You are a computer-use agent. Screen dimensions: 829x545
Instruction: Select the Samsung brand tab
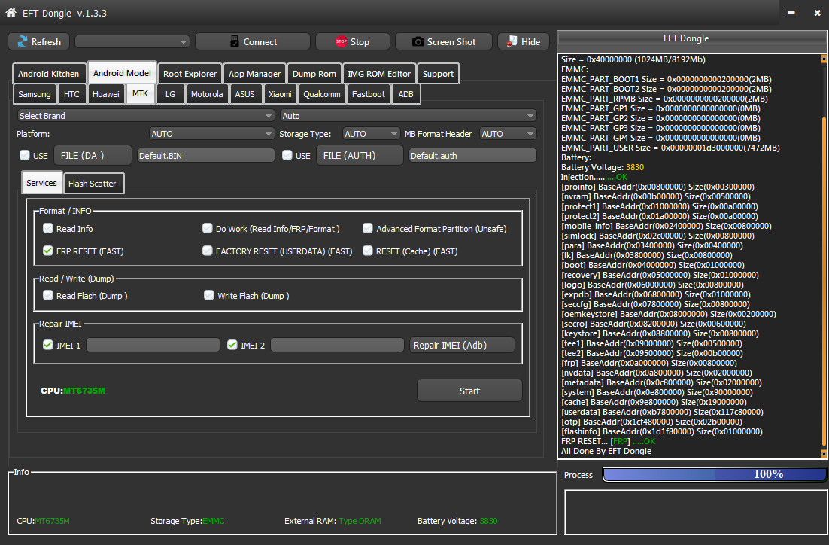(x=35, y=94)
